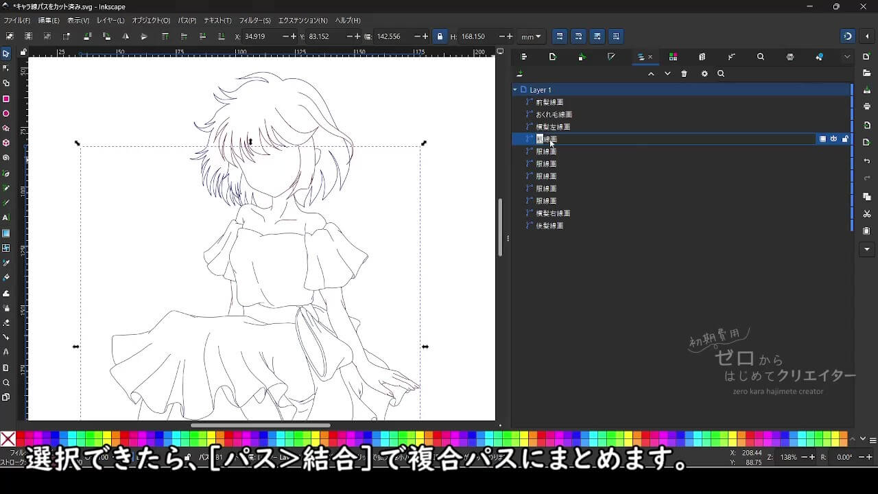Select the Node edit tool
Screen dimensions: 878x494
pyautogui.click(x=6, y=68)
